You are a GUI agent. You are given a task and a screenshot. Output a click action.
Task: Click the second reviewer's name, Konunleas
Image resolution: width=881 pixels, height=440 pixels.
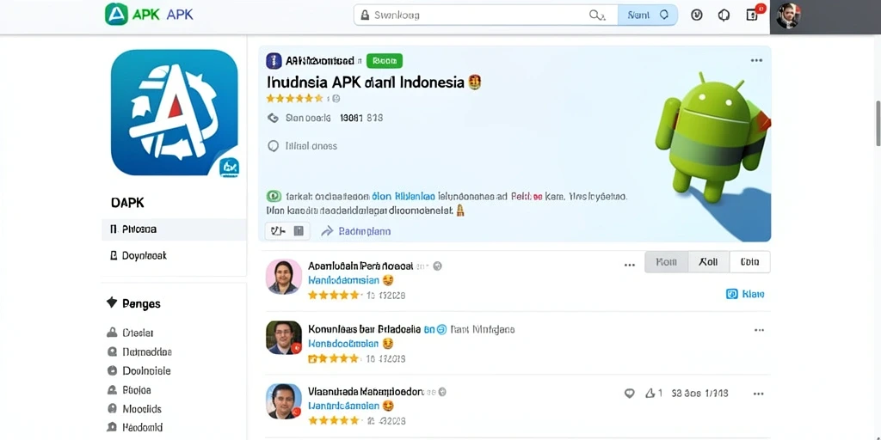(x=365, y=329)
